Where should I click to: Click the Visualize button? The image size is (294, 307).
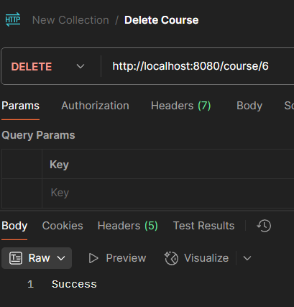tap(196, 258)
